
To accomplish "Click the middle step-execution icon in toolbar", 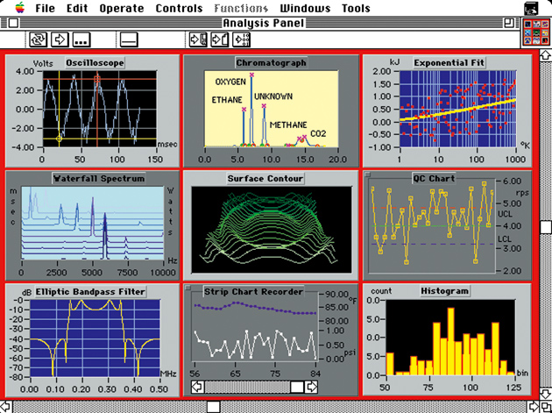I will (220, 39).
